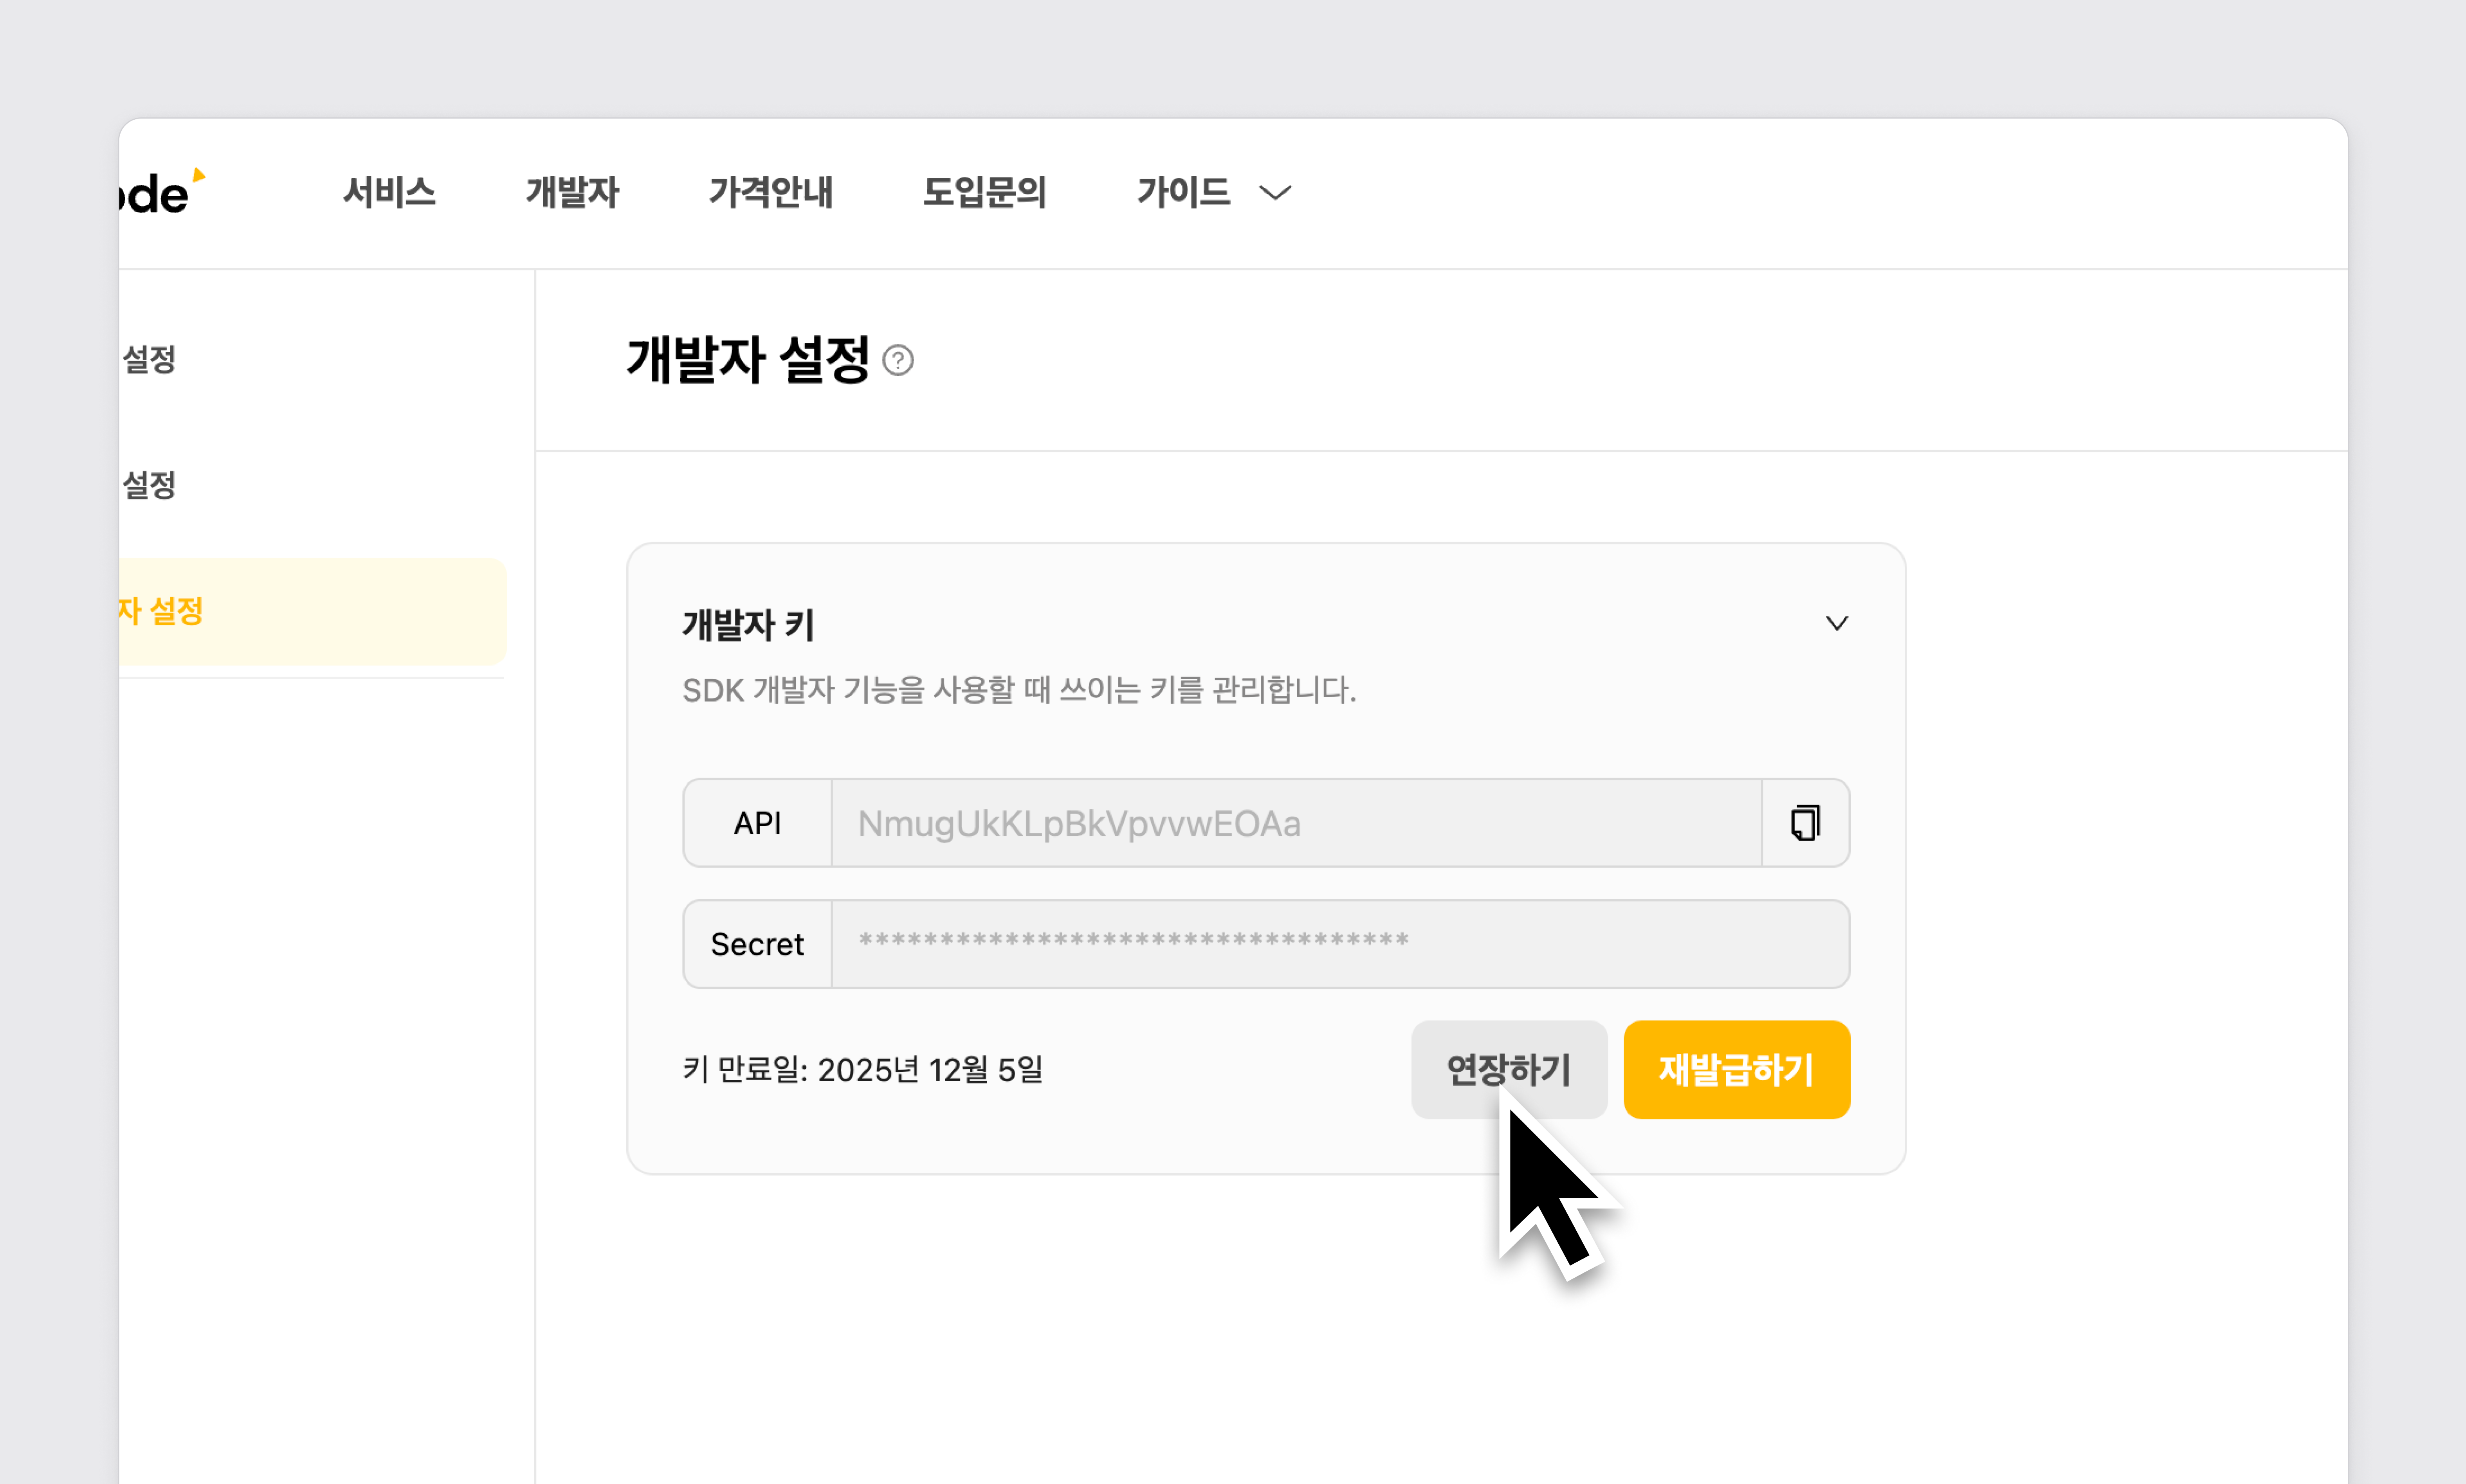This screenshot has width=2466, height=1484.
Task: Click the help question mark icon
Action: point(898,360)
